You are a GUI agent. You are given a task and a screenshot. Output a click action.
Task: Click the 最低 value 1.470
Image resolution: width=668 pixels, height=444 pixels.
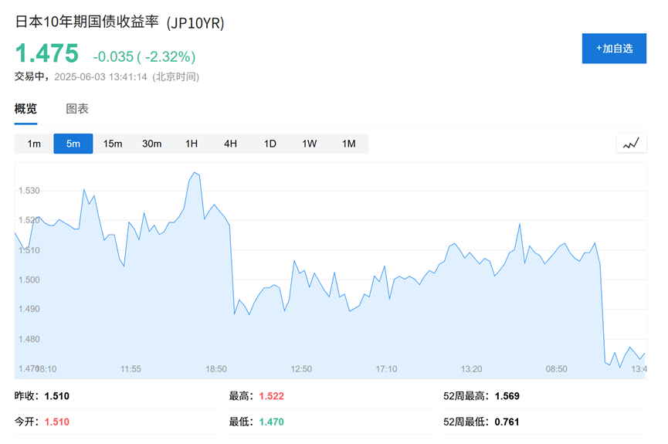pyautogui.click(x=273, y=422)
